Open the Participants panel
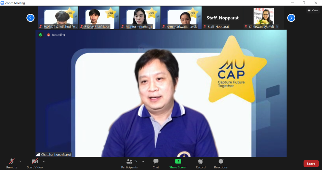 coord(129,162)
